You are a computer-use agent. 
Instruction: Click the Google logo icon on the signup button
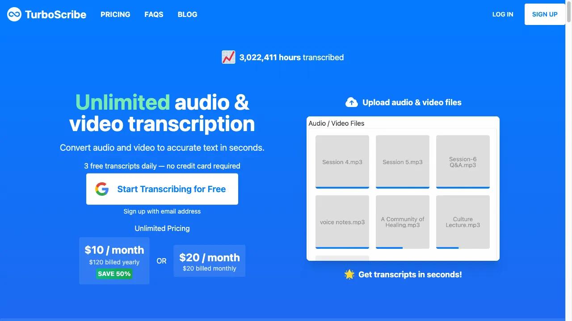coord(102,189)
